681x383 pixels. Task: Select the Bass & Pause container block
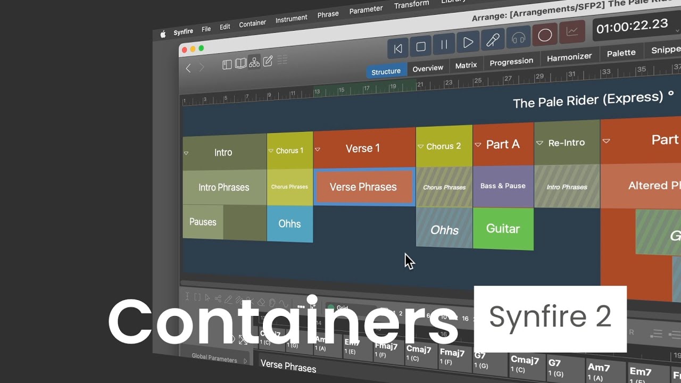503,186
